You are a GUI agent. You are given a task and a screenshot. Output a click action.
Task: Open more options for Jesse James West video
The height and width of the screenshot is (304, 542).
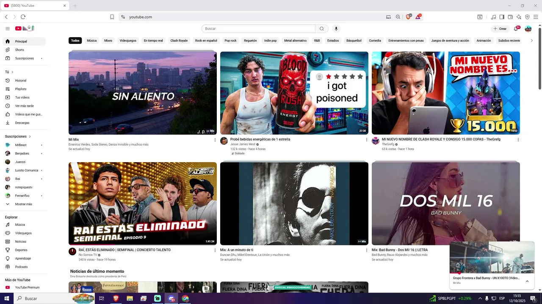click(x=367, y=140)
